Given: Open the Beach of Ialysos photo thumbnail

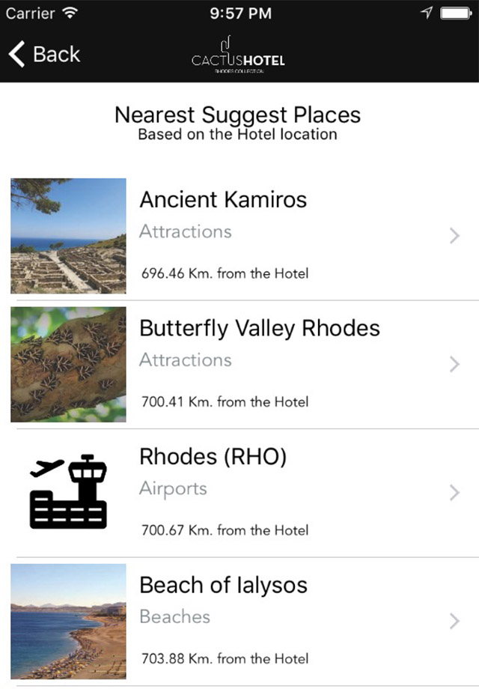Looking at the screenshot, I should [x=69, y=621].
